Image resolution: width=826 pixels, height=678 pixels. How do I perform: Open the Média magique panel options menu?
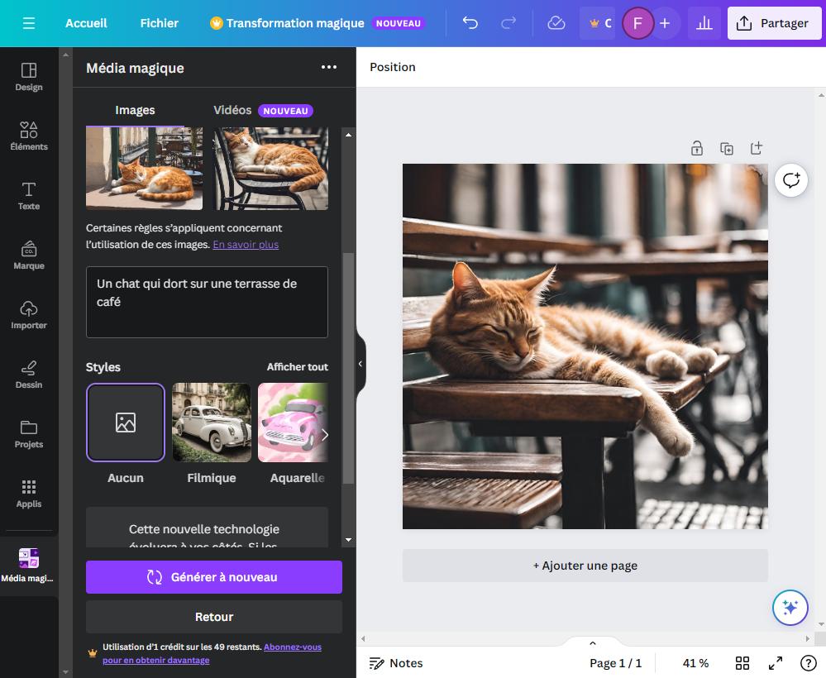[x=329, y=67]
